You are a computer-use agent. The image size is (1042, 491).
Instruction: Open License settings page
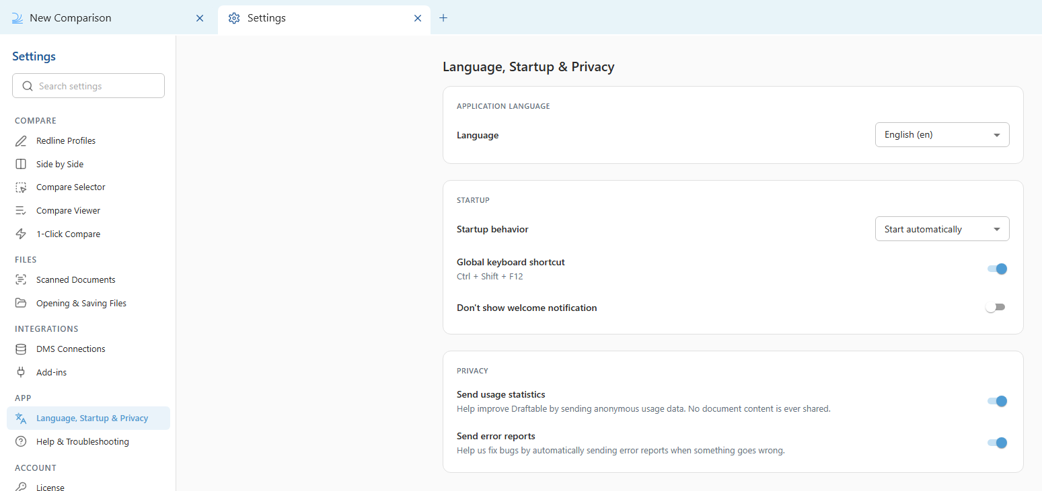88,486
